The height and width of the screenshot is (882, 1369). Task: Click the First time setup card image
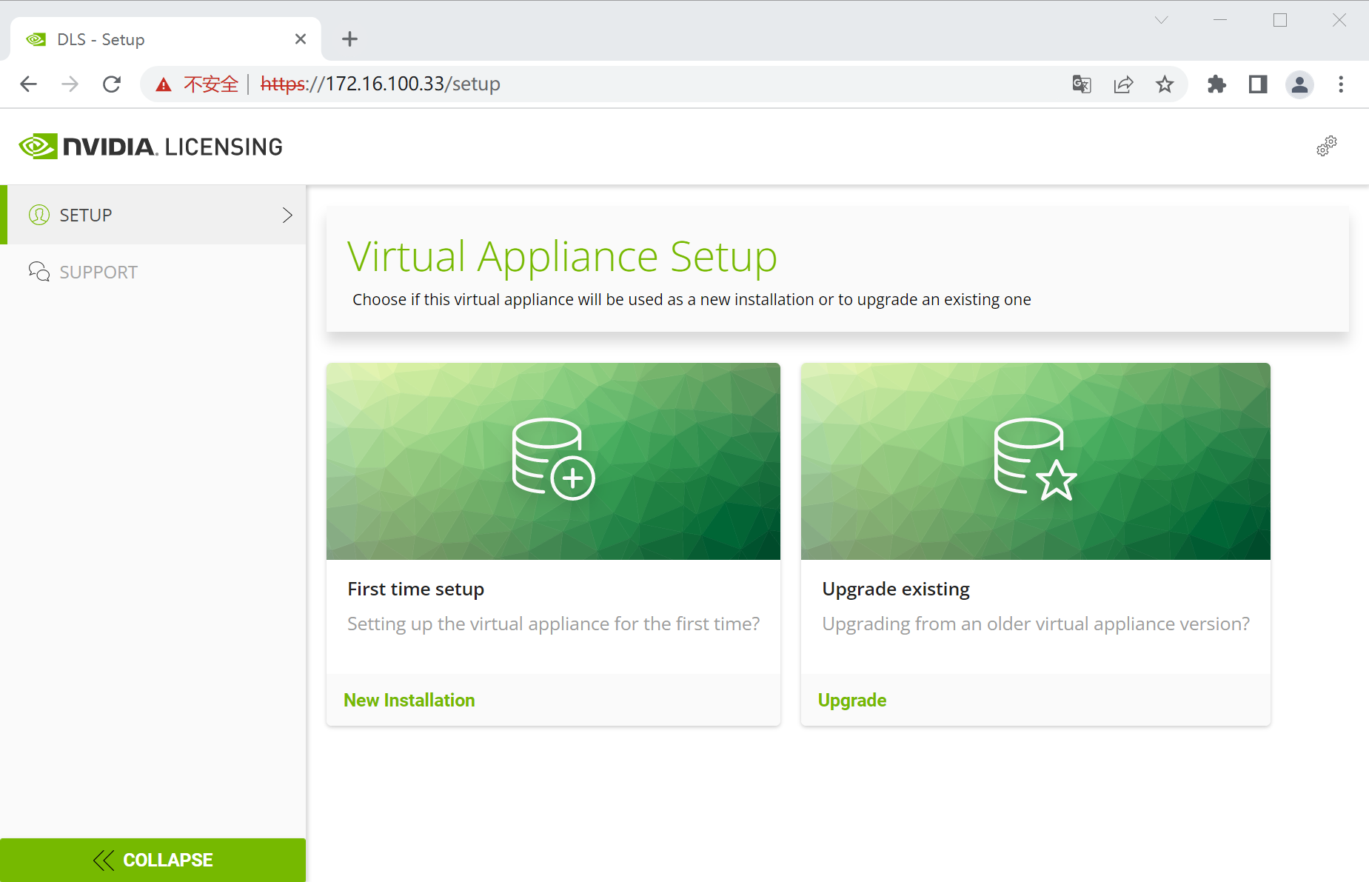(553, 461)
